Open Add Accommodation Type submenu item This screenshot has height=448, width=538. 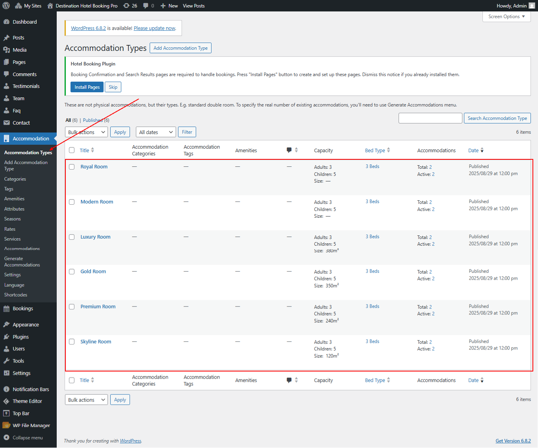tap(26, 166)
